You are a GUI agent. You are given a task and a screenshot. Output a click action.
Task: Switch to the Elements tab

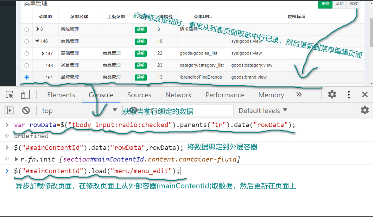click(61, 95)
